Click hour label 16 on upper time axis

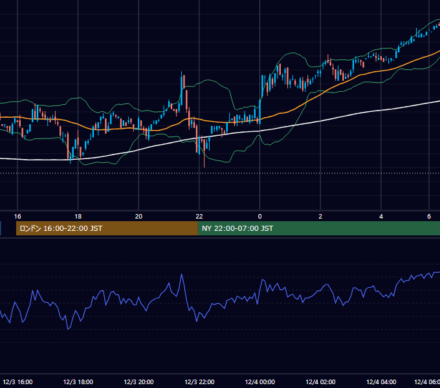(x=17, y=216)
